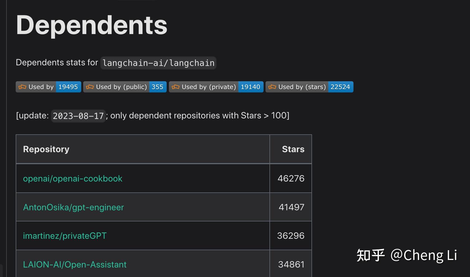This screenshot has height=277, width=470.
Task: Open the AntonOsika/gpt-engineer repository link
Action: tap(73, 207)
